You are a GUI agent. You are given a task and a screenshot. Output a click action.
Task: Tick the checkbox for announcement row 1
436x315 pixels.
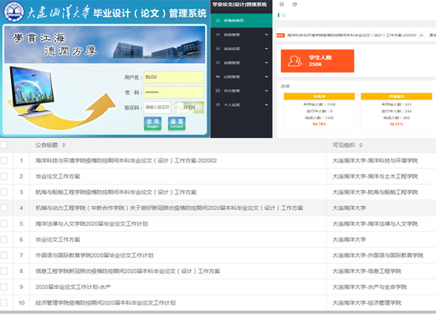(x=4, y=160)
